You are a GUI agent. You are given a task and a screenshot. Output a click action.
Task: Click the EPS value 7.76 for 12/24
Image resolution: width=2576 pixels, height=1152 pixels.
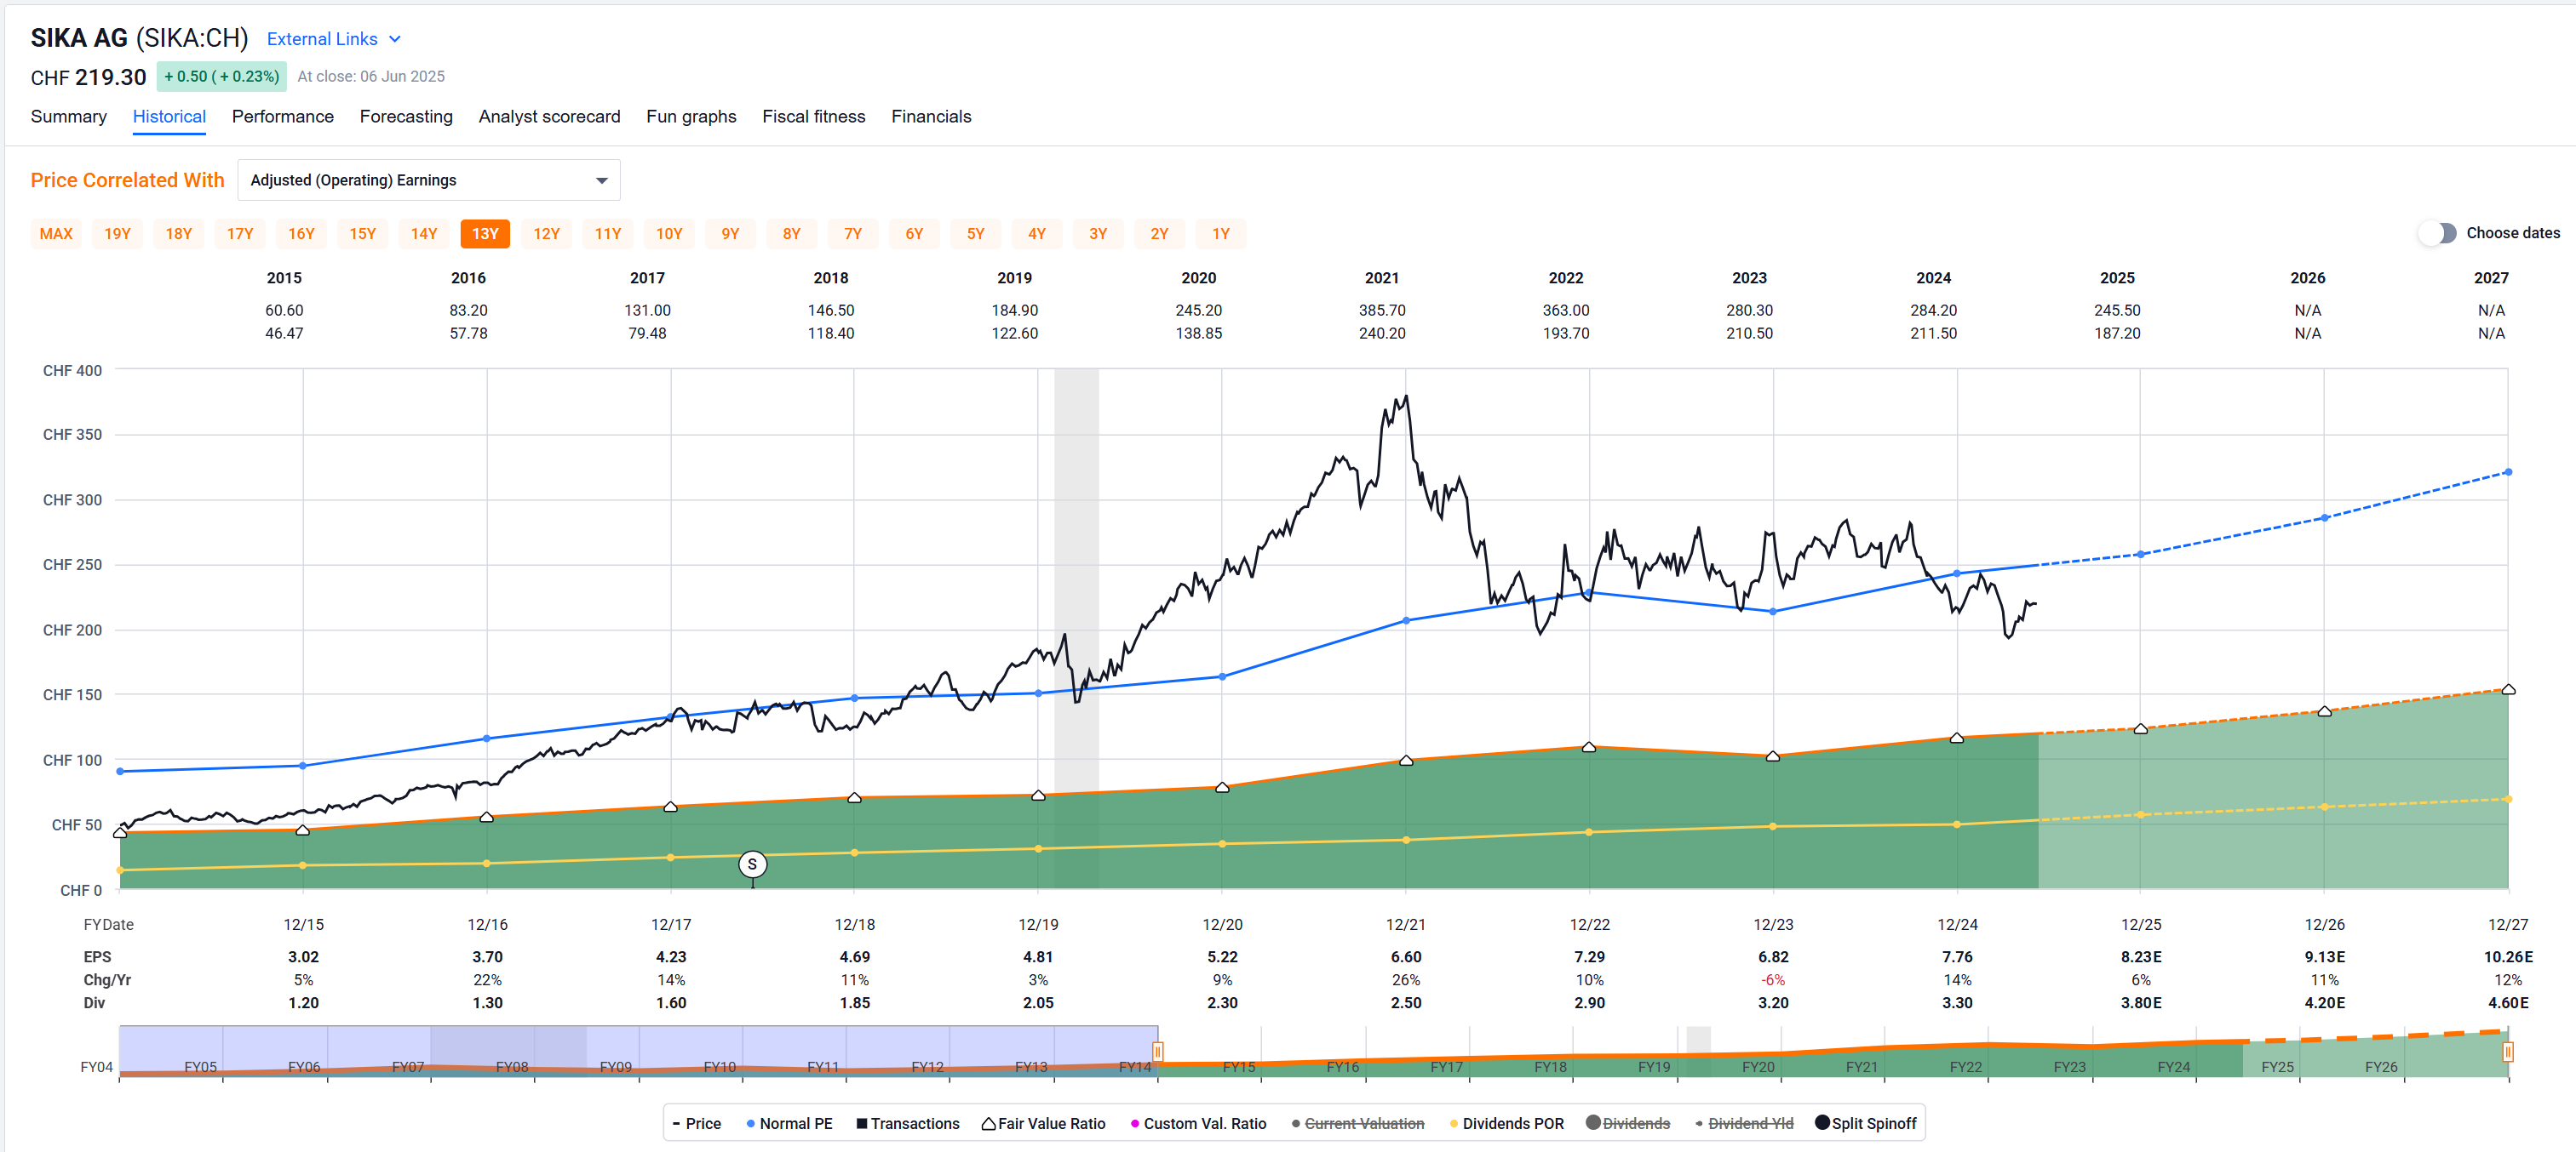(x=1957, y=957)
